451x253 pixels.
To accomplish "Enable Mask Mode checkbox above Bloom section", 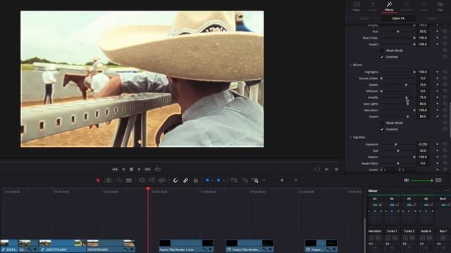I will tap(382, 51).
